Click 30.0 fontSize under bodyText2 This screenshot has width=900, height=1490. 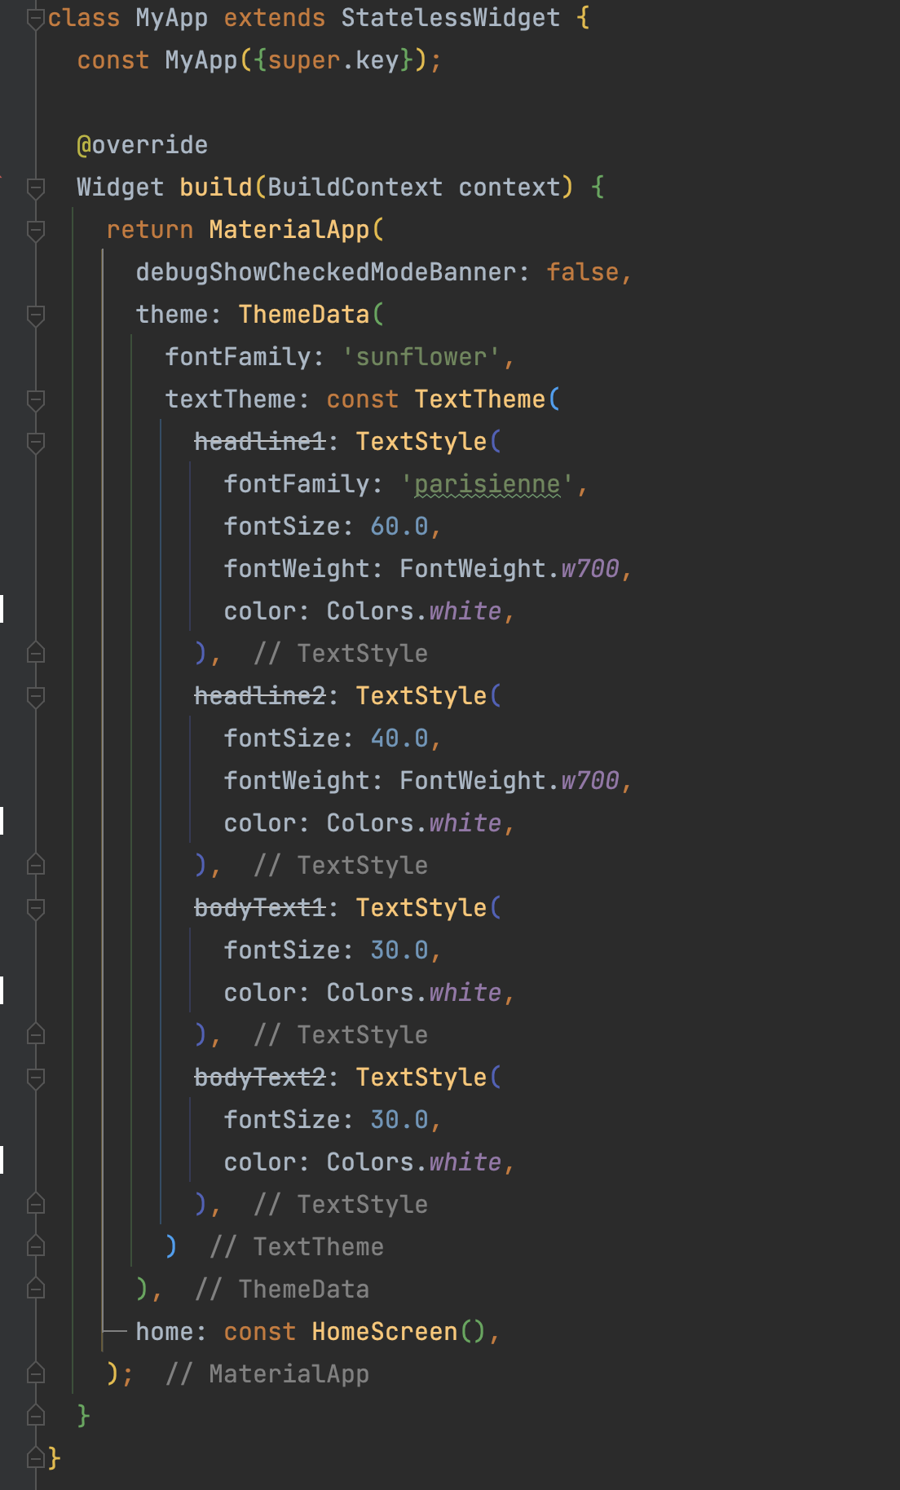pos(399,1120)
